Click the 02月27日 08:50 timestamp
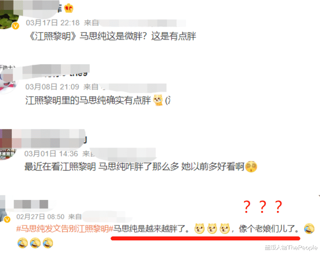Image resolution: width=320 pixels, height=254 pixels. [x=40, y=217]
